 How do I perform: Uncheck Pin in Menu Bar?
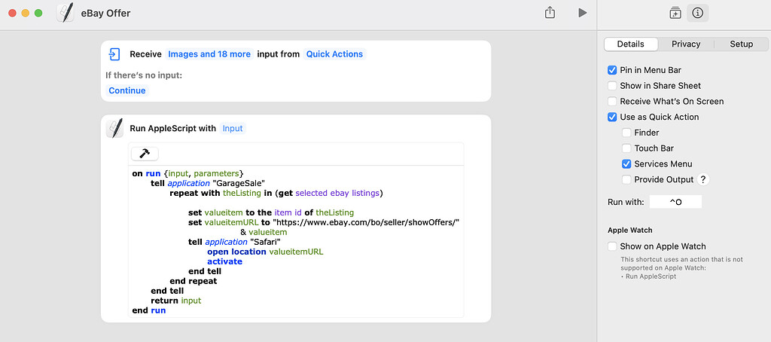[x=612, y=70]
